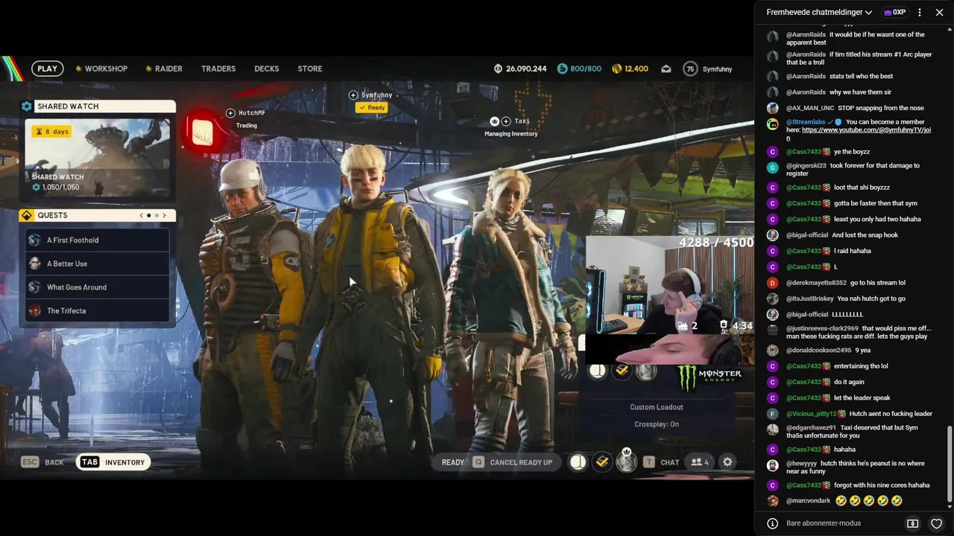Click the @derekmayette8352 chat avatar

[773, 283]
